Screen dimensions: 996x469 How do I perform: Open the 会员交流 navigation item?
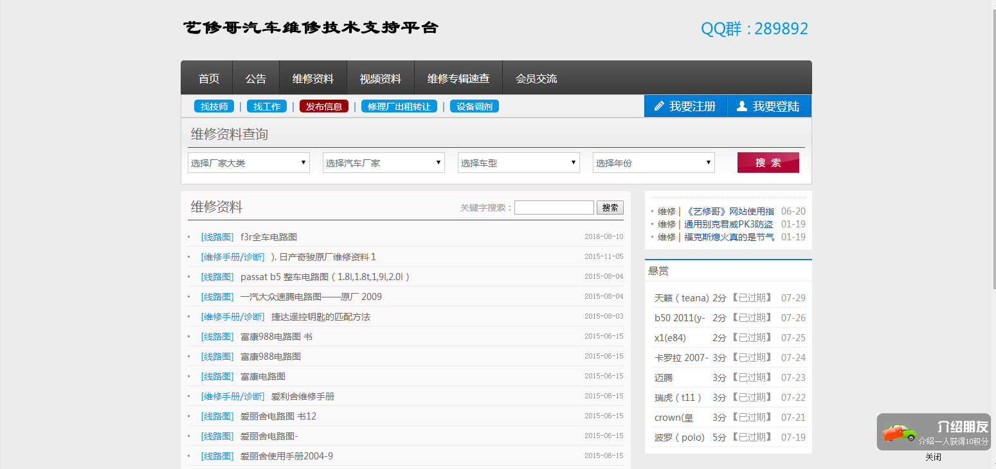point(536,78)
